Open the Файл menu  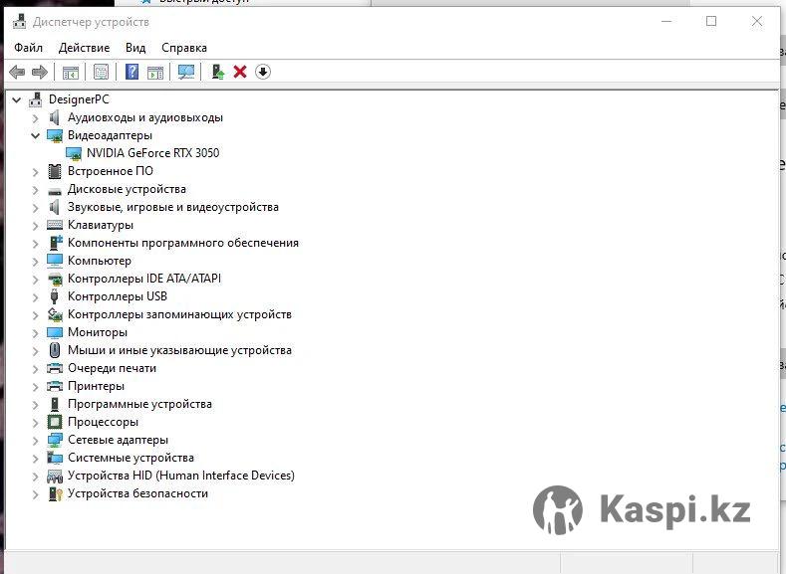tap(28, 47)
